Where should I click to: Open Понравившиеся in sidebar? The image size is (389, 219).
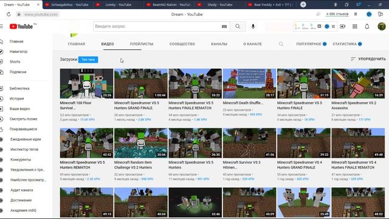pos(23,129)
